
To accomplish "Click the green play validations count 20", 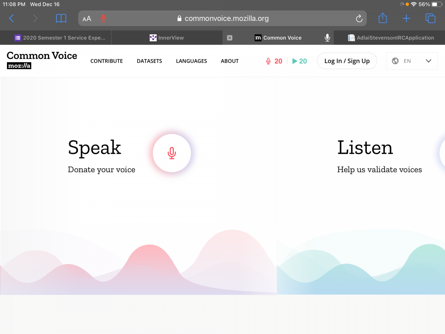I will pyautogui.click(x=299, y=61).
